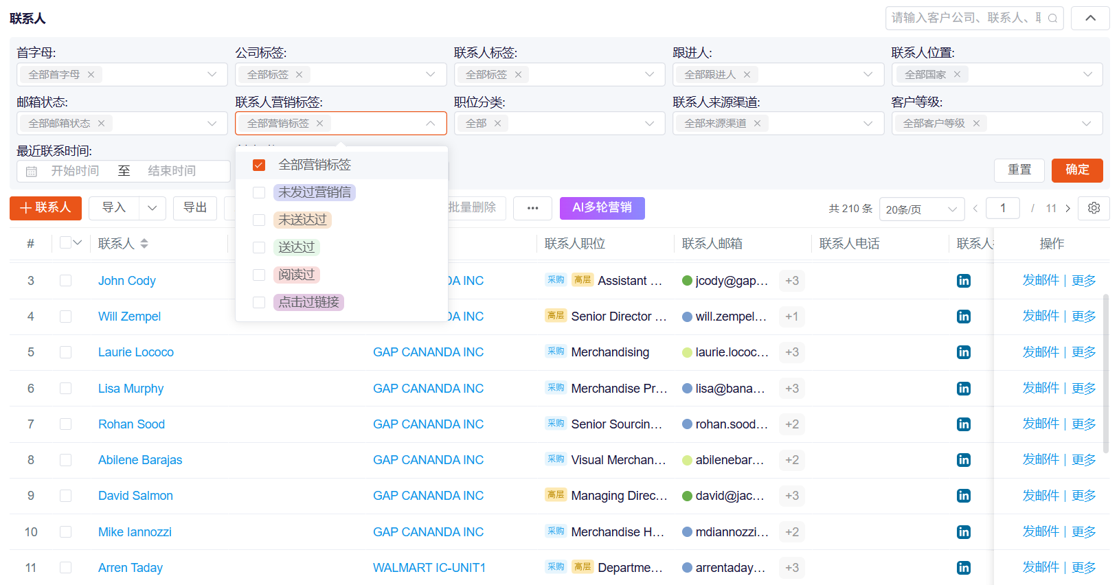Launch AI多轮营销 button
1119x585 pixels.
point(602,208)
